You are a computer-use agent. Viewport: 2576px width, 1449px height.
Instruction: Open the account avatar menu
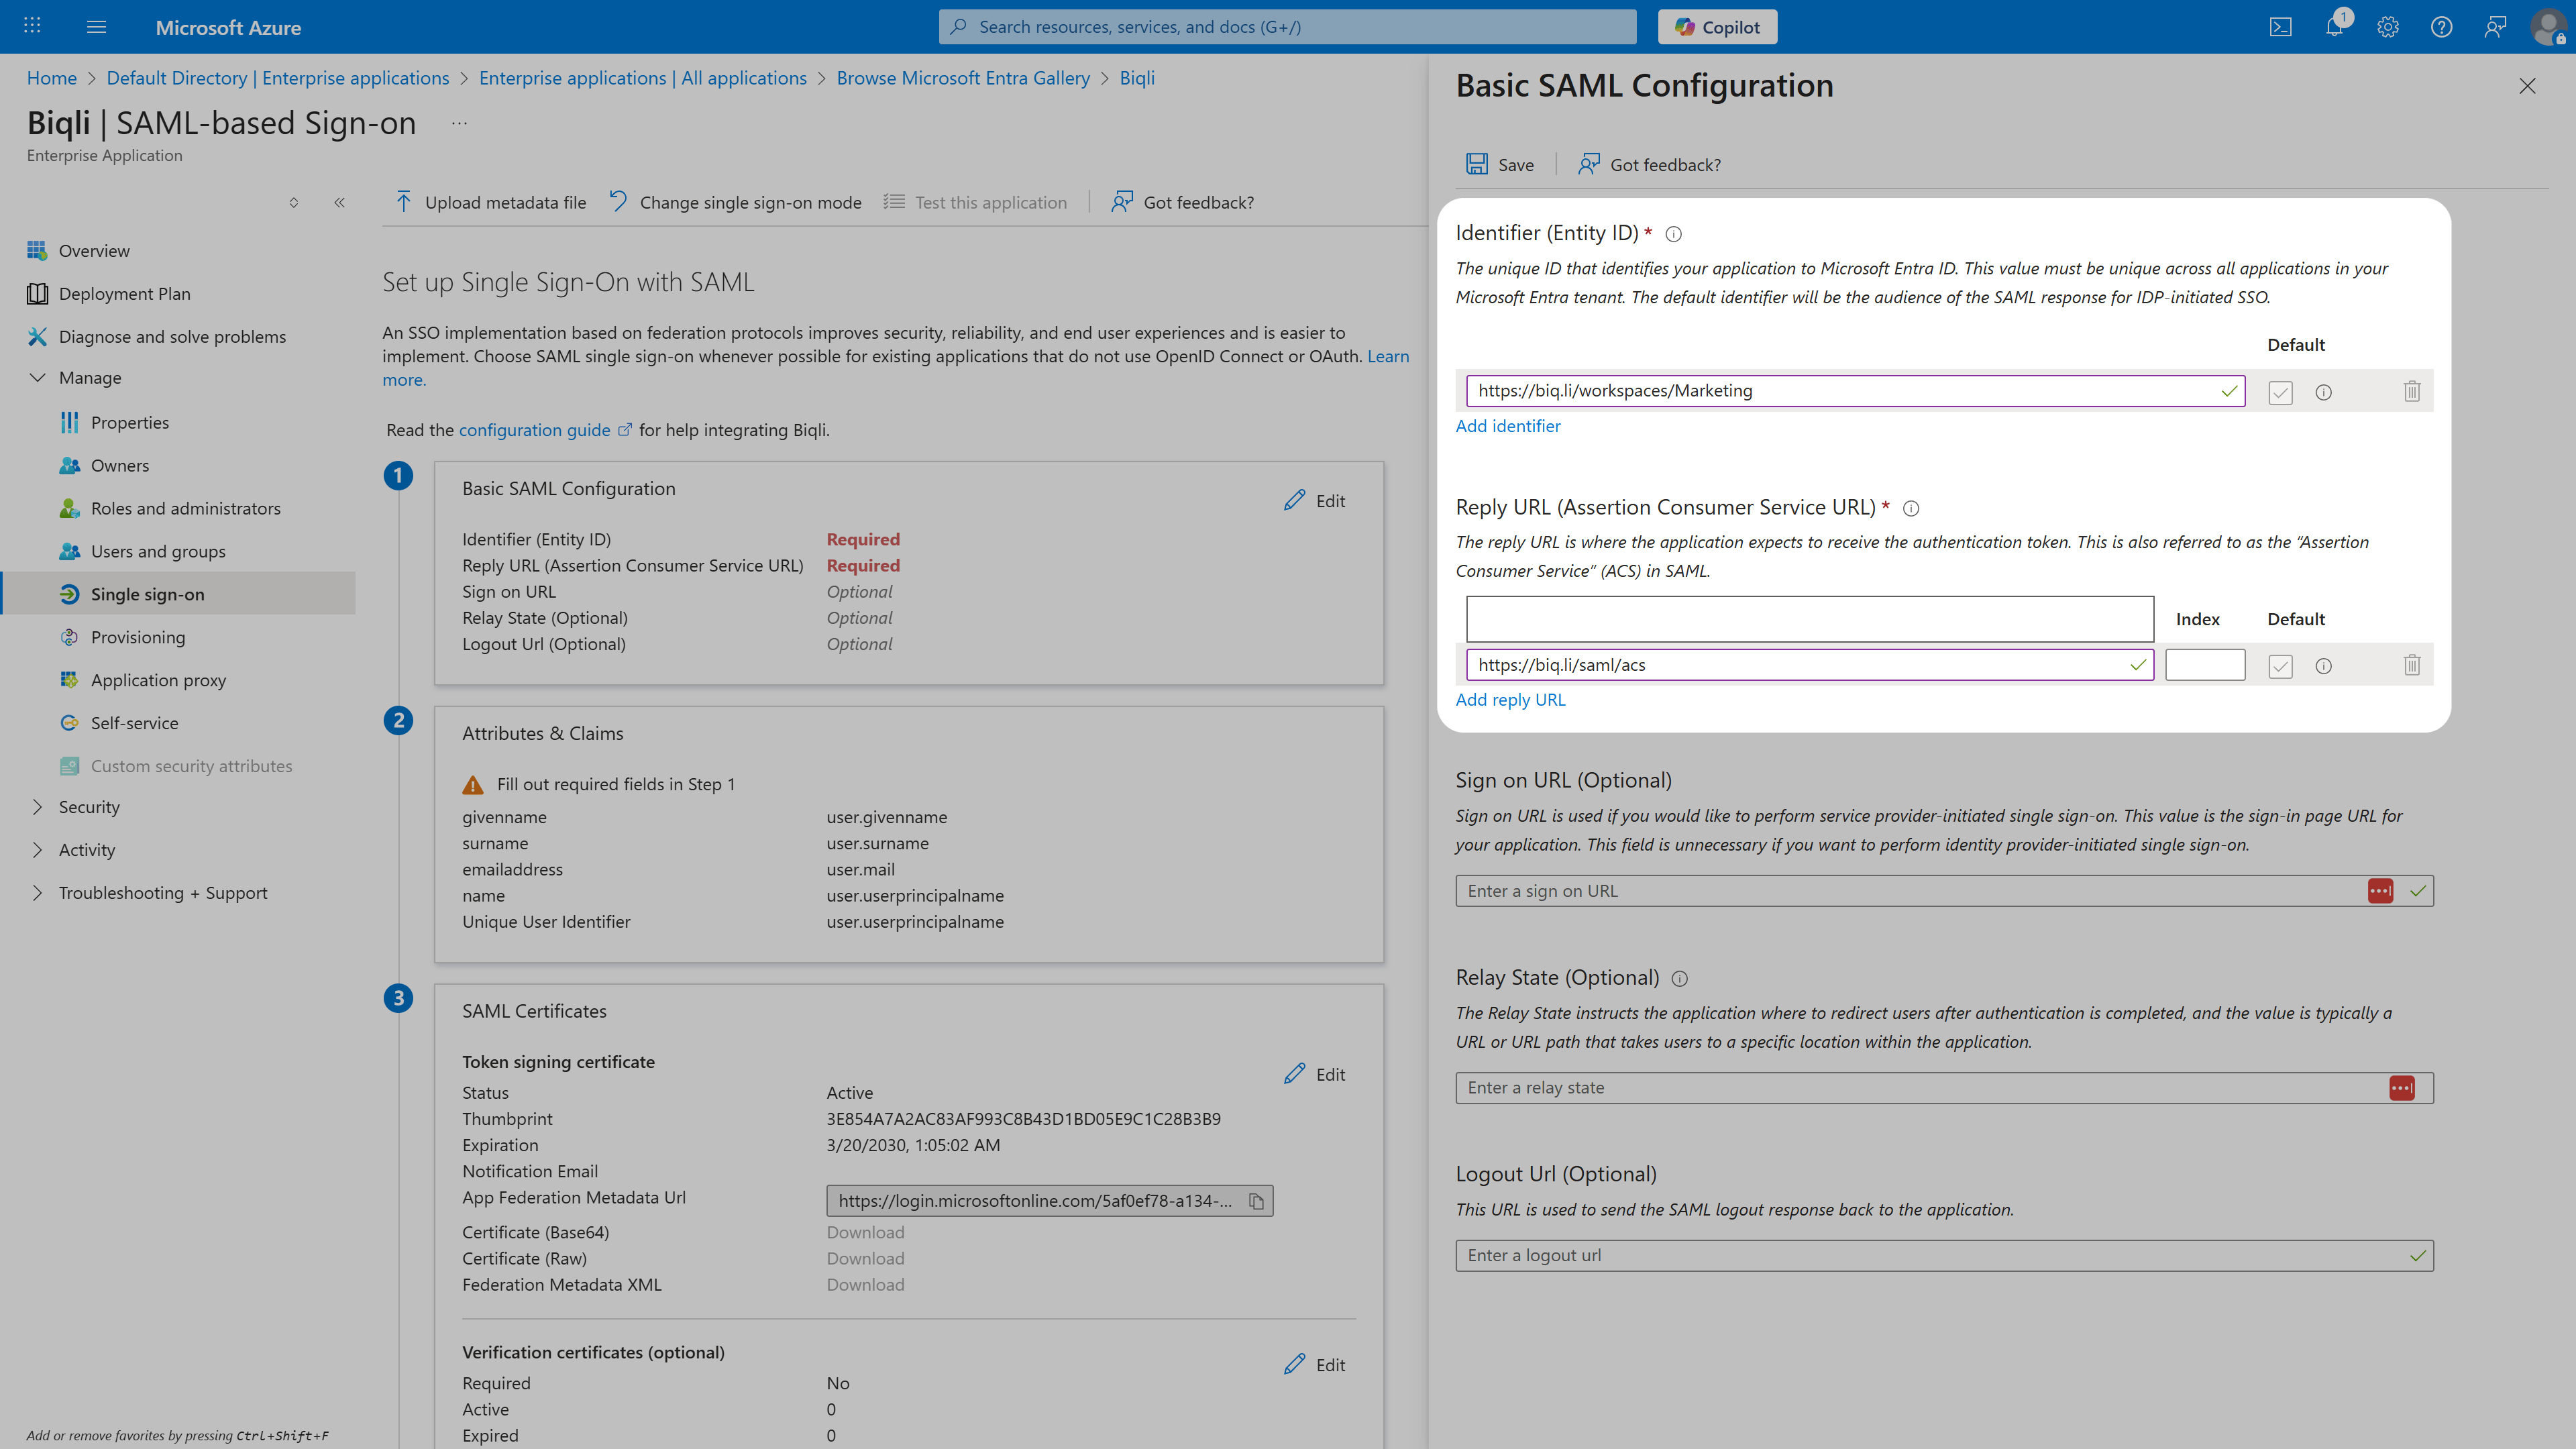(x=2548, y=27)
